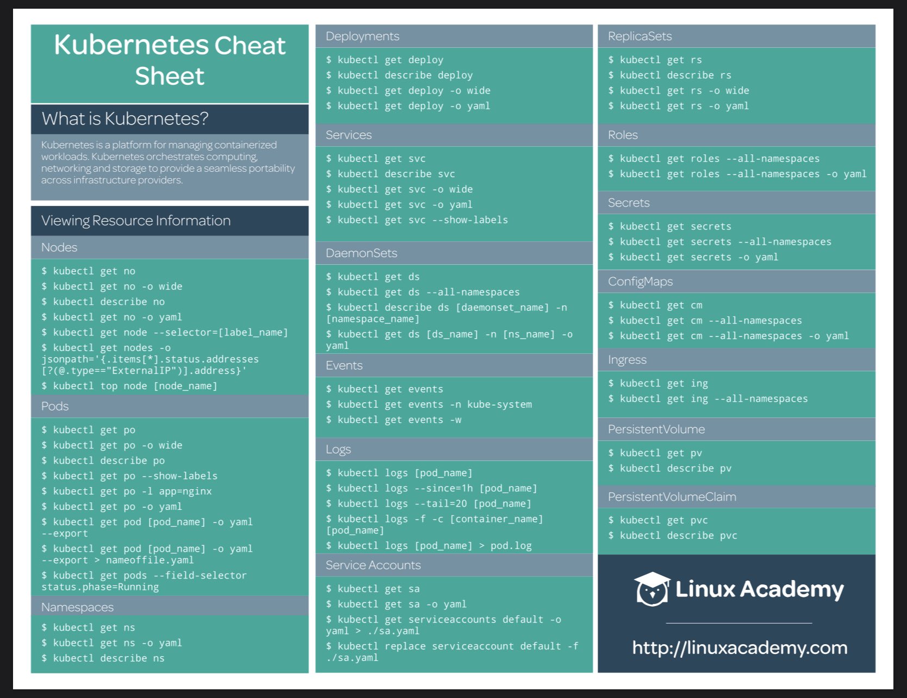Select 'kubectl get cm --all-namespaces -o yaml'

[729, 336]
